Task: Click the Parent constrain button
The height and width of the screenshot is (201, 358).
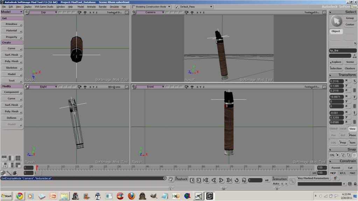Action: coord(336,168)
